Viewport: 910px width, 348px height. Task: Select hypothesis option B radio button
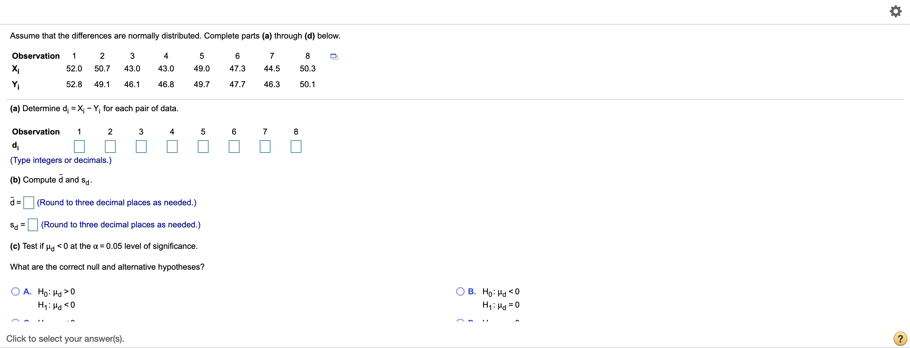[x=460, y=291]
